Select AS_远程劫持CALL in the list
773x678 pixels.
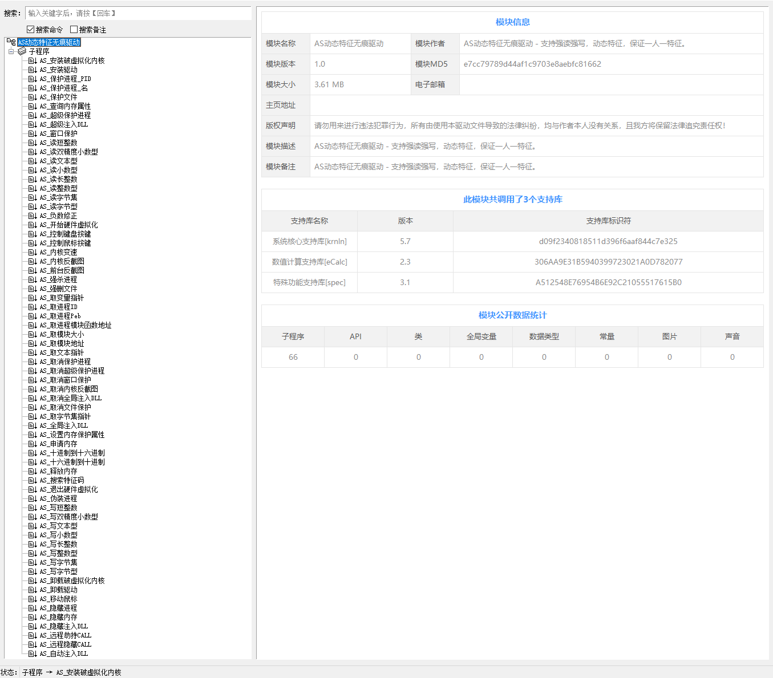tap(65, 635)
